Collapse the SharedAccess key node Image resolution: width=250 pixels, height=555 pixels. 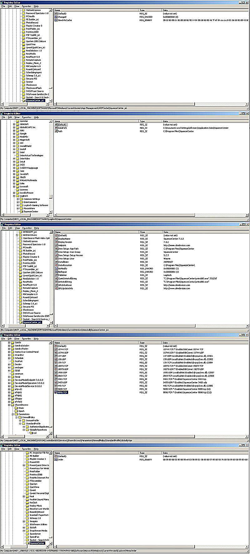tap(9, 405)
